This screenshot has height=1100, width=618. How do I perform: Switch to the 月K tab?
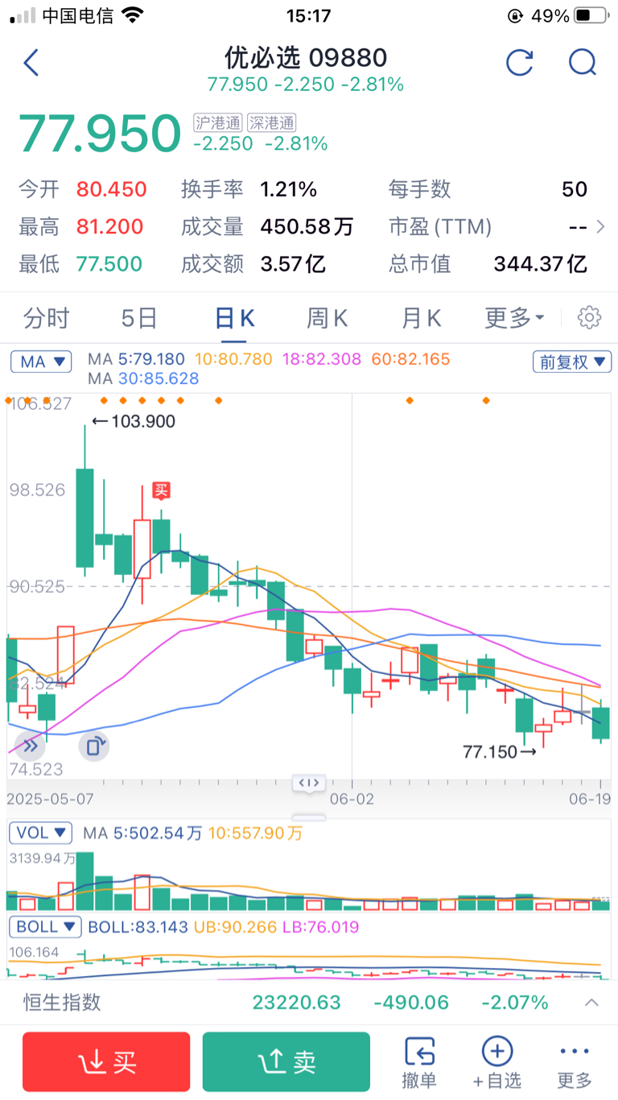[x=422, y=318]
